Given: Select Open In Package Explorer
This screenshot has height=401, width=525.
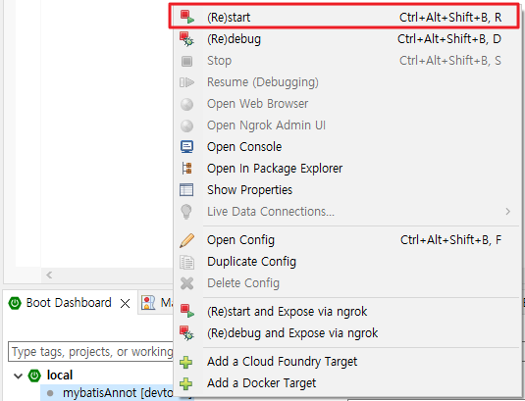Looking at the screenshot, I should click(347, 169).
